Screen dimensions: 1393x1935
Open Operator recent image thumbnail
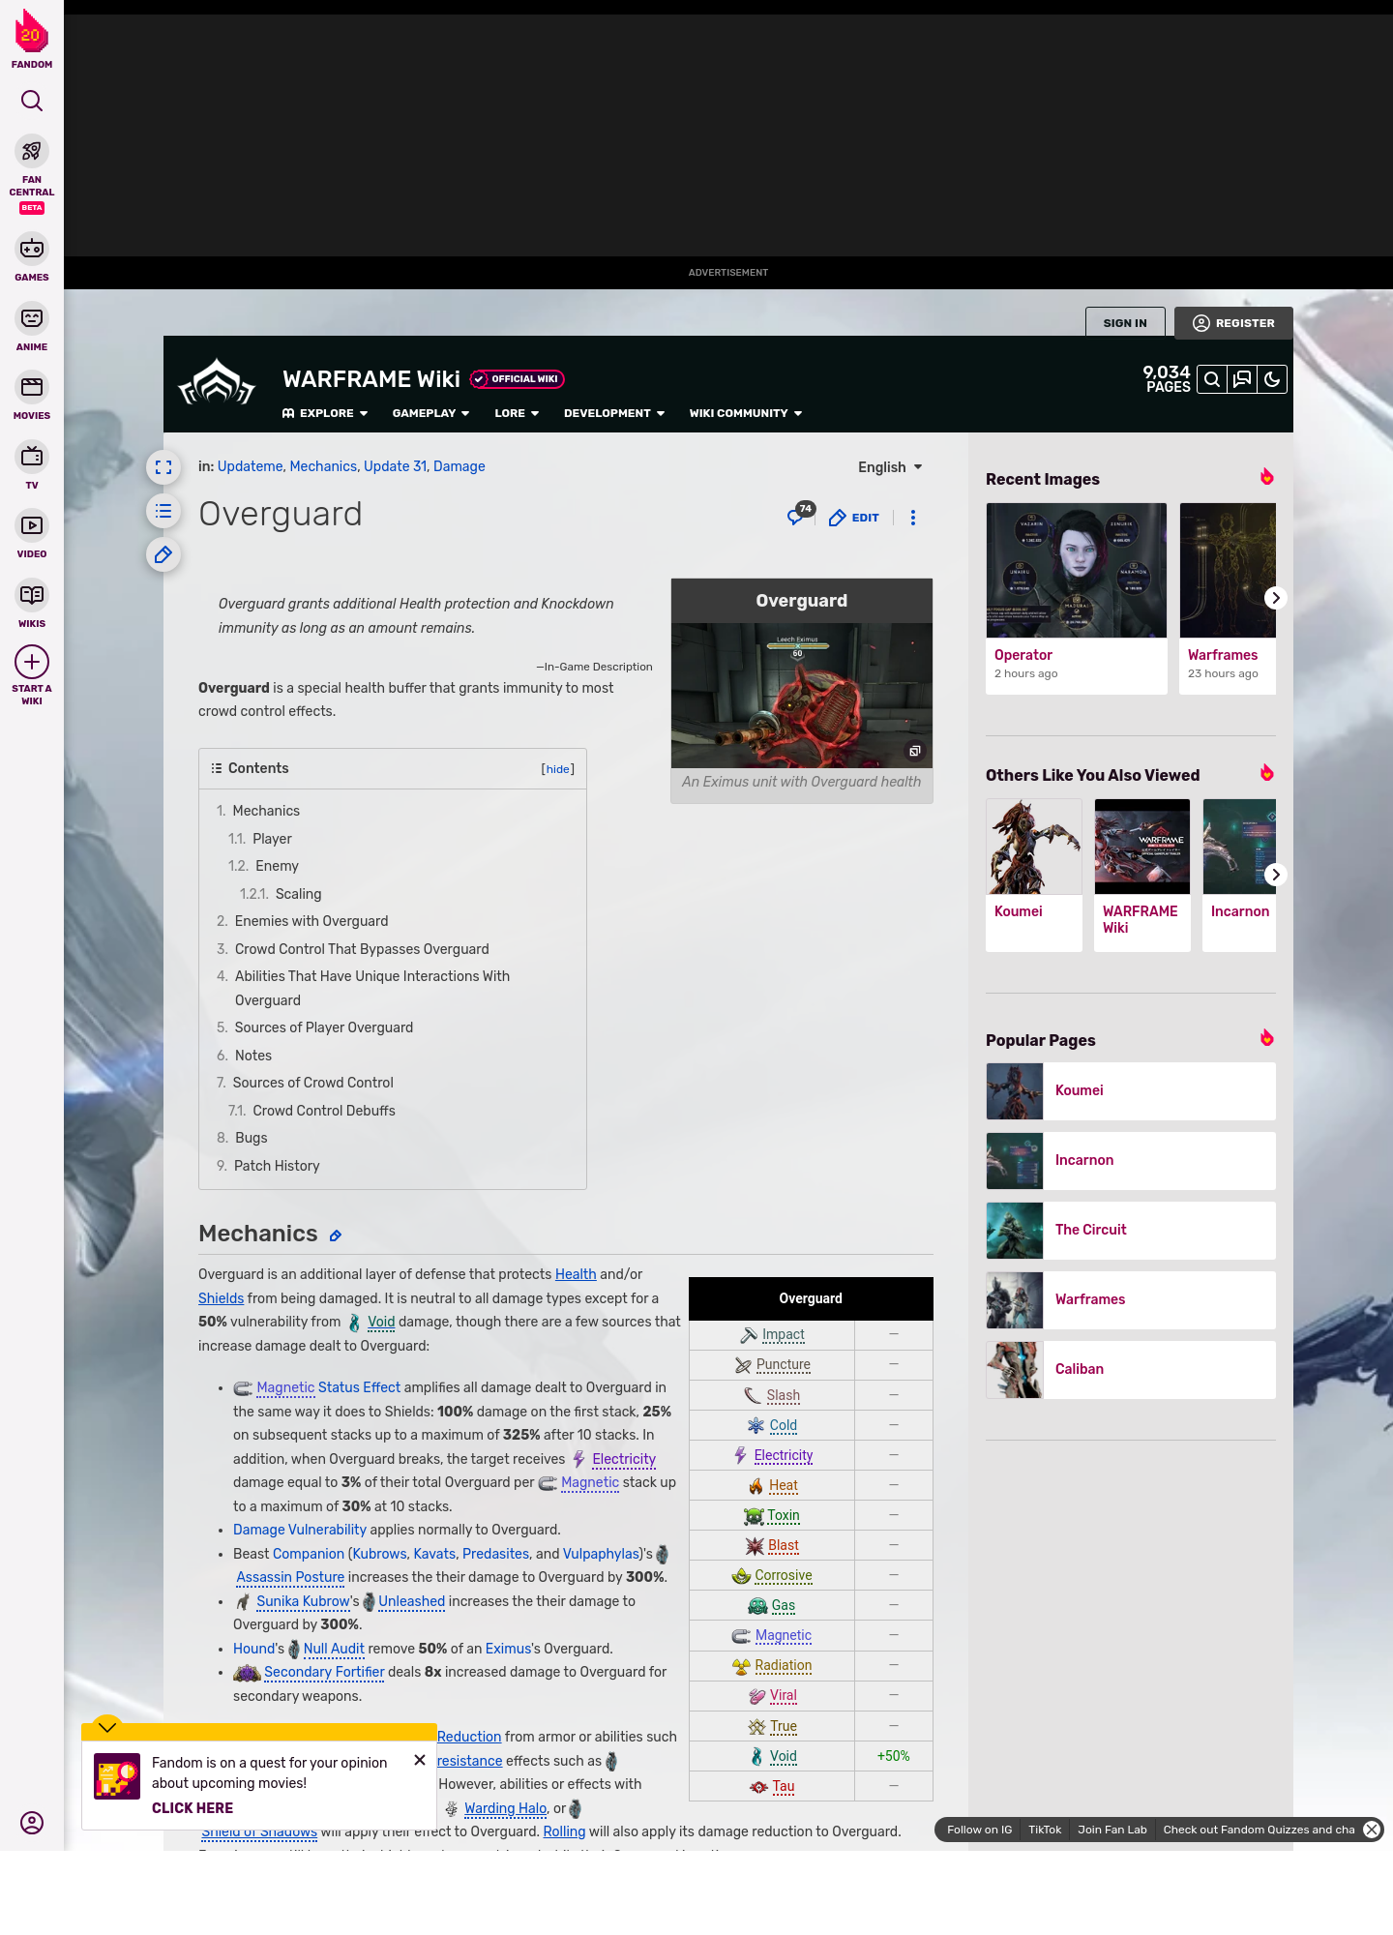pos(1077,570)
